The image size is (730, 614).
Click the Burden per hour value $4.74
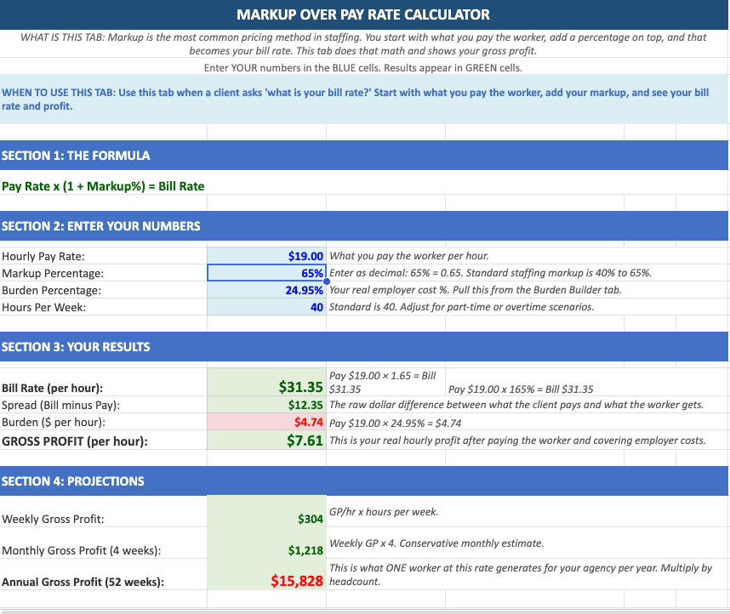pyautogui.click(x=267, y=422)
